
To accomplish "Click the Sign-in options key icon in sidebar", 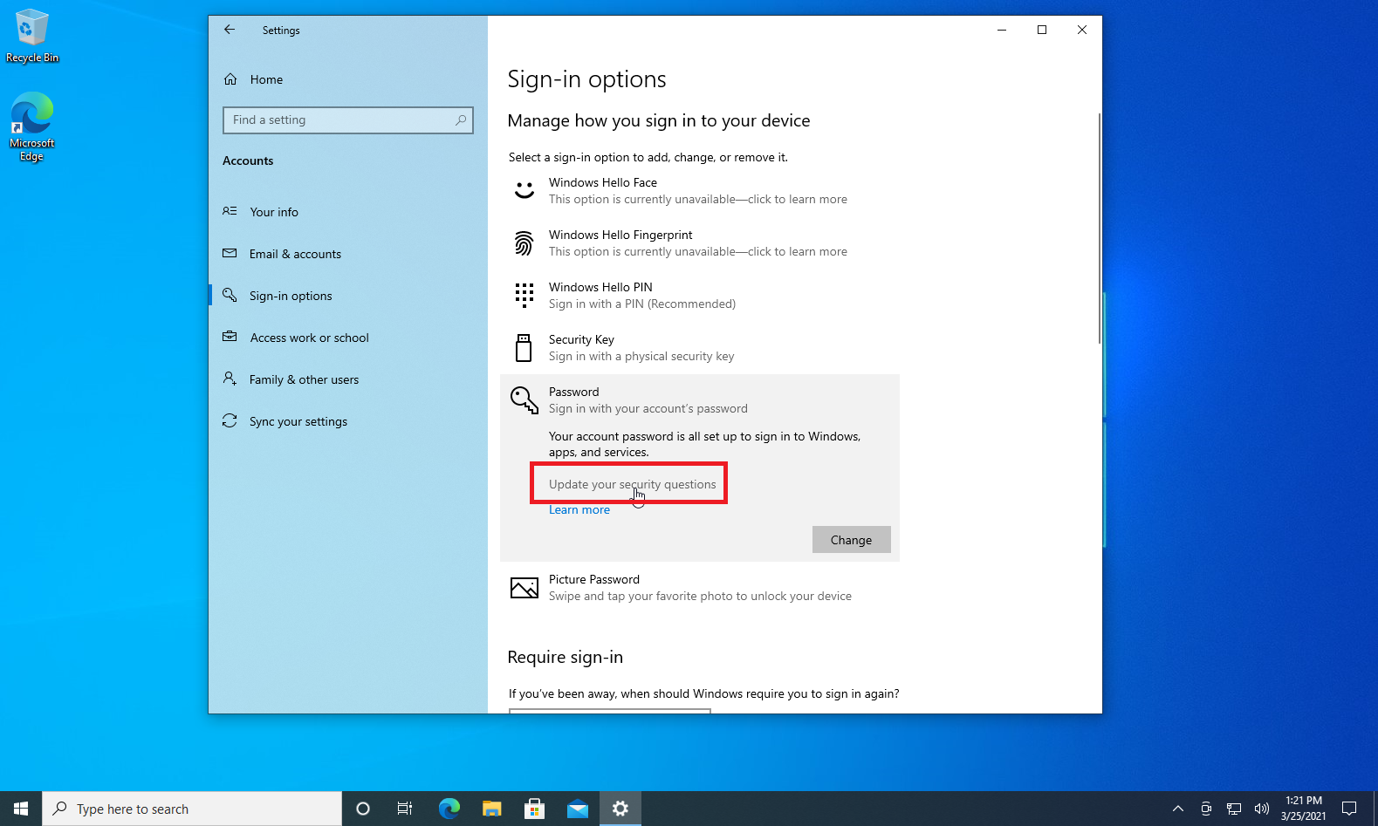I will 230,295.
